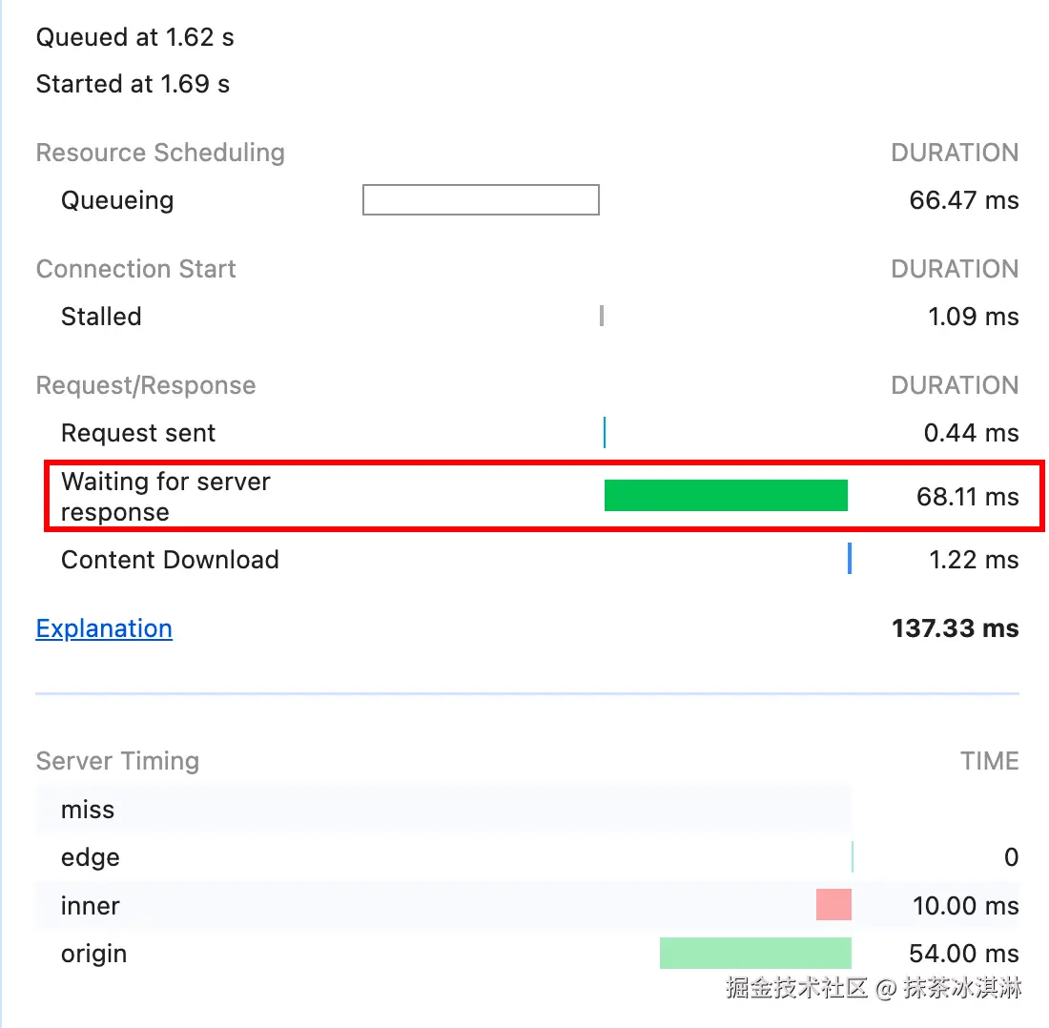
Task: Click the Request/Response section header
Action: (x=146, y=385)
